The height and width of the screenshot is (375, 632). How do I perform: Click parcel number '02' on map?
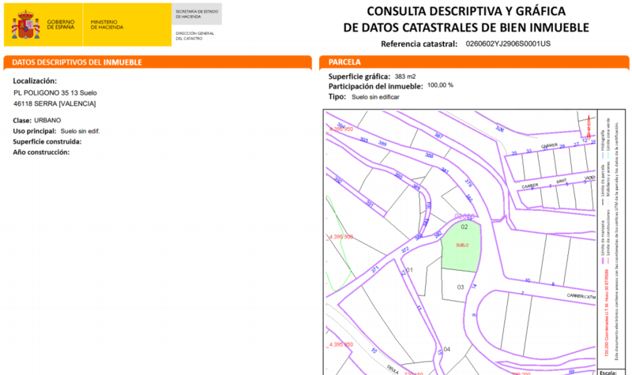(465, 227)
